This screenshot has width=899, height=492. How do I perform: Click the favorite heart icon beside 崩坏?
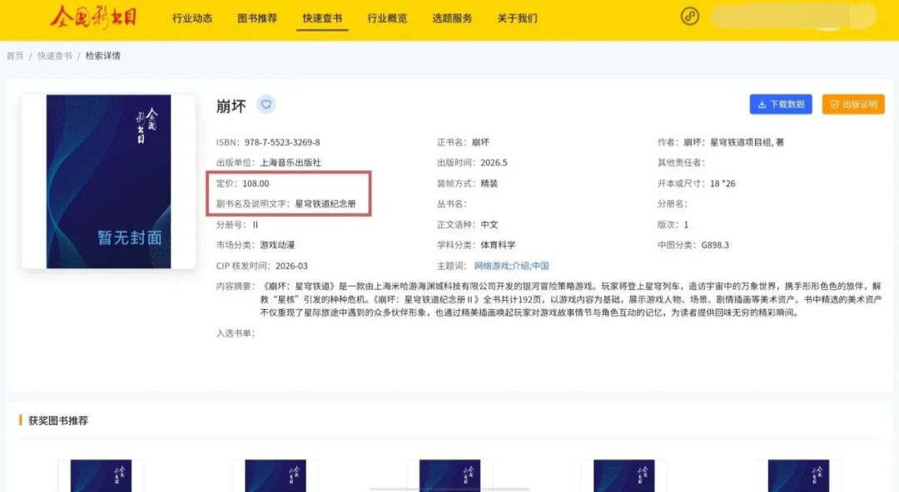266,104
